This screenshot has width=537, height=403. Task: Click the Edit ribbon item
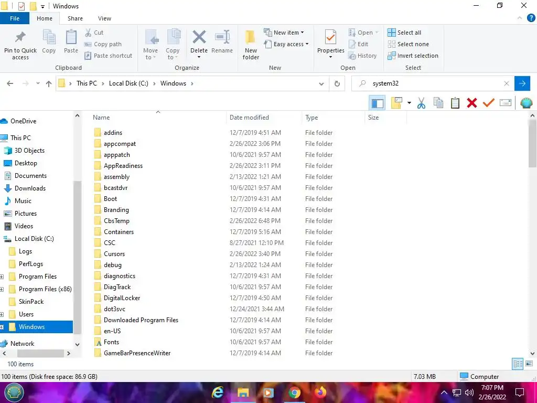pos(359,44)
